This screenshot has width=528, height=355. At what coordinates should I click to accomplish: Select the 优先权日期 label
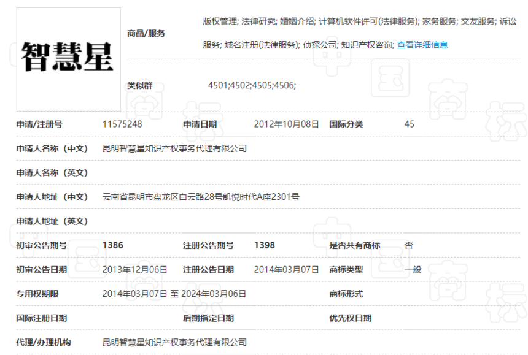coord(350,318)
